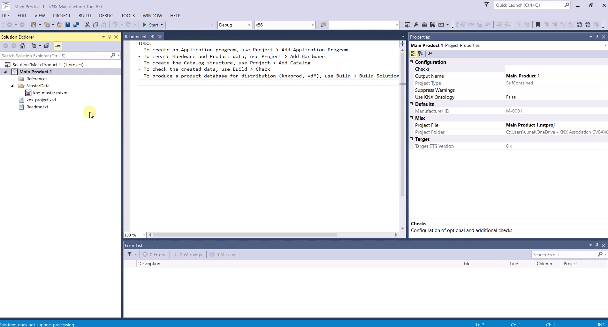Viewport: 608px width, 327px height.
Task: Pin the Error List panel
Action: (597, 245)
